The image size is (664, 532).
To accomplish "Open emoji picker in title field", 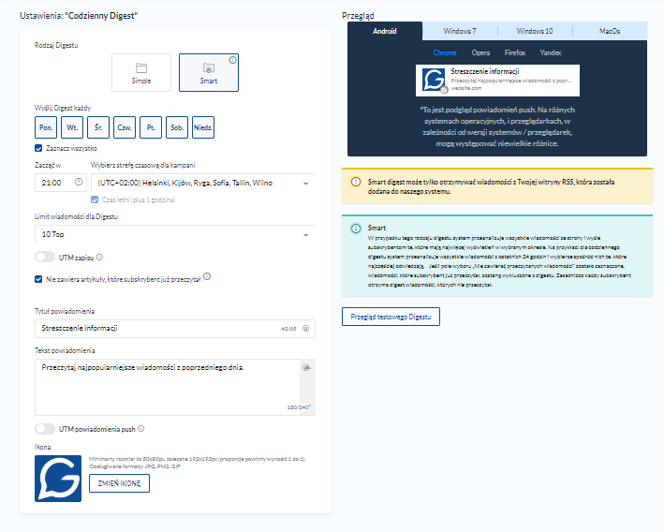I will 305,328.
